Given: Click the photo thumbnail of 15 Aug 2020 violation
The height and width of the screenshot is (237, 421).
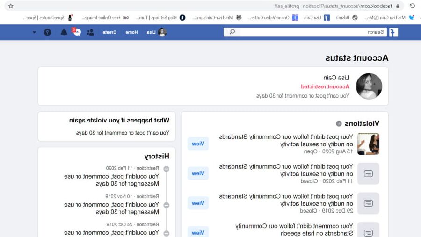Looking at the screenshot, I should (368, 144).
